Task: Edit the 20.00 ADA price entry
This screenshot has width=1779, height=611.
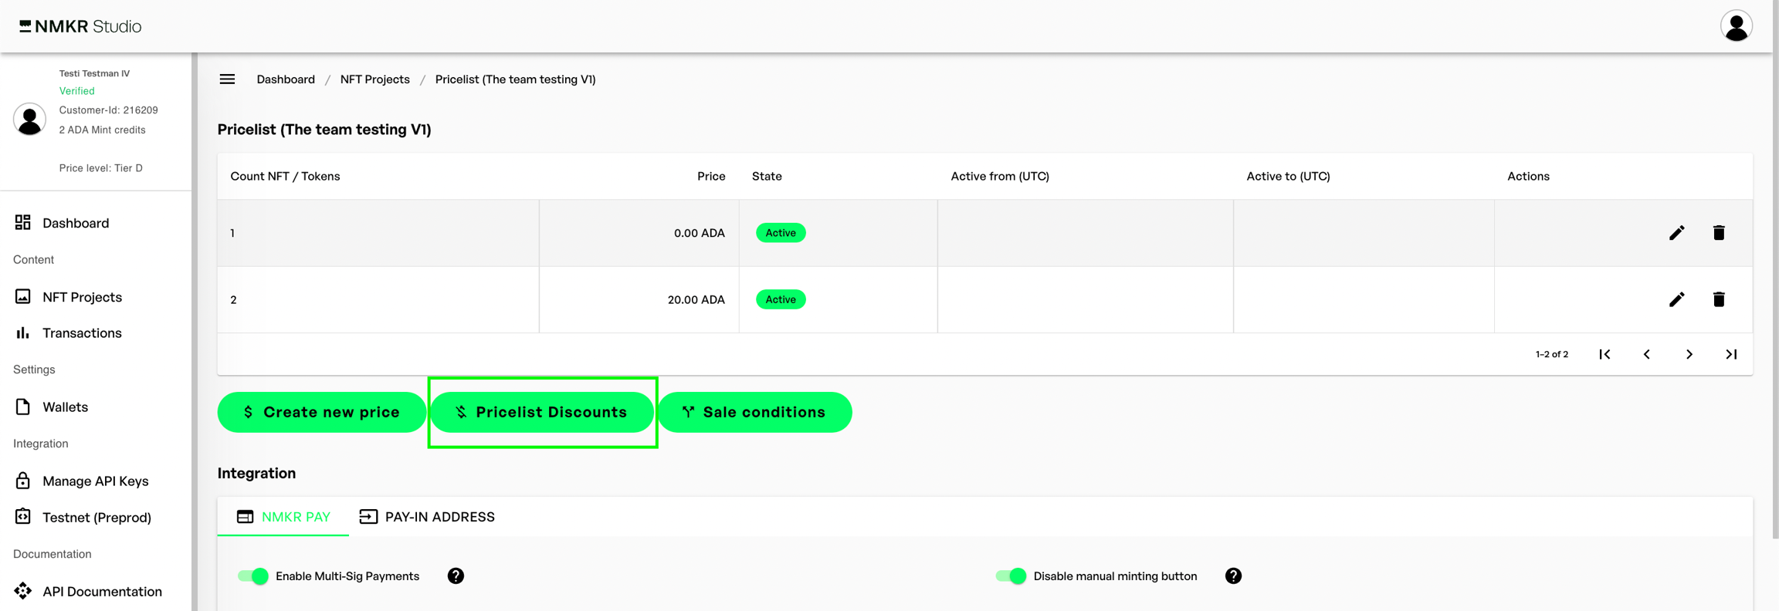Action: pyautogui.click(x=1676, y=299)
